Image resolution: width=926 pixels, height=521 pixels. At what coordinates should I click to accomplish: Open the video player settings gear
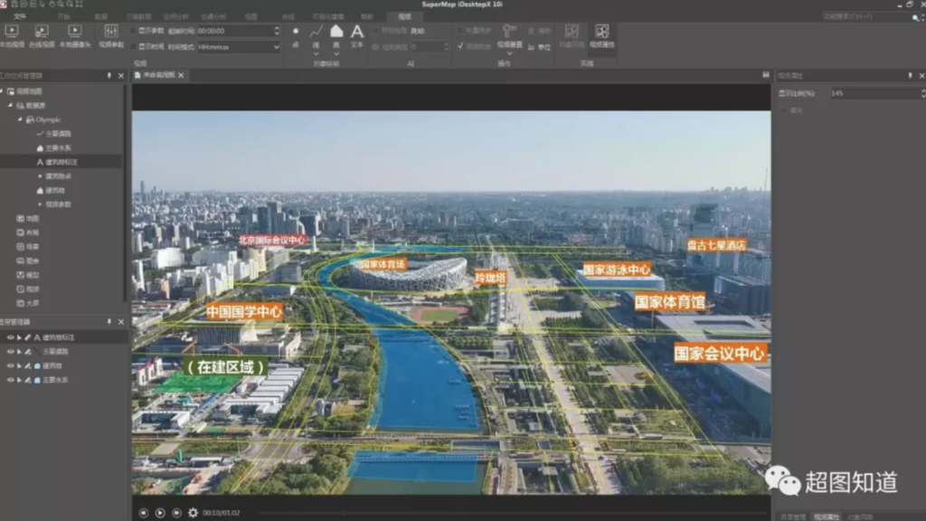click(x=193, y=513)
